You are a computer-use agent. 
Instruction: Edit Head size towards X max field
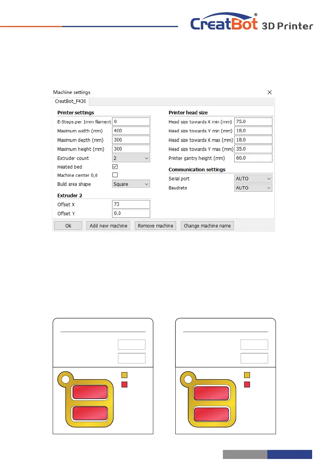(x=254, y=140)
